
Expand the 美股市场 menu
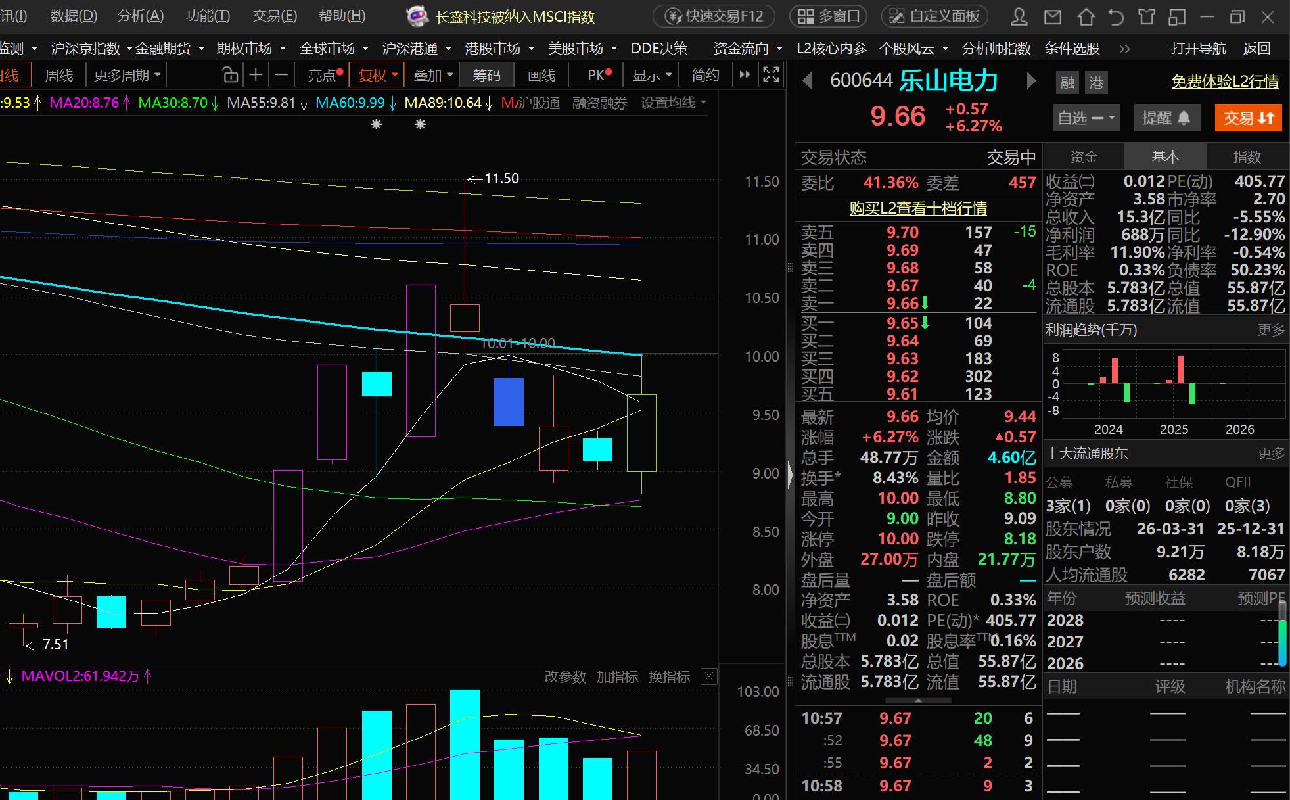tap(582, 49)
